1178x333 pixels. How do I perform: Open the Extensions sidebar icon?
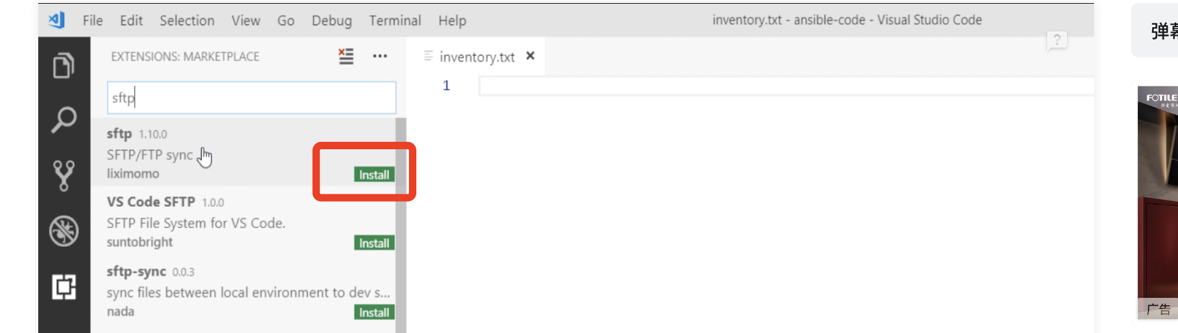tap(64, 287)
